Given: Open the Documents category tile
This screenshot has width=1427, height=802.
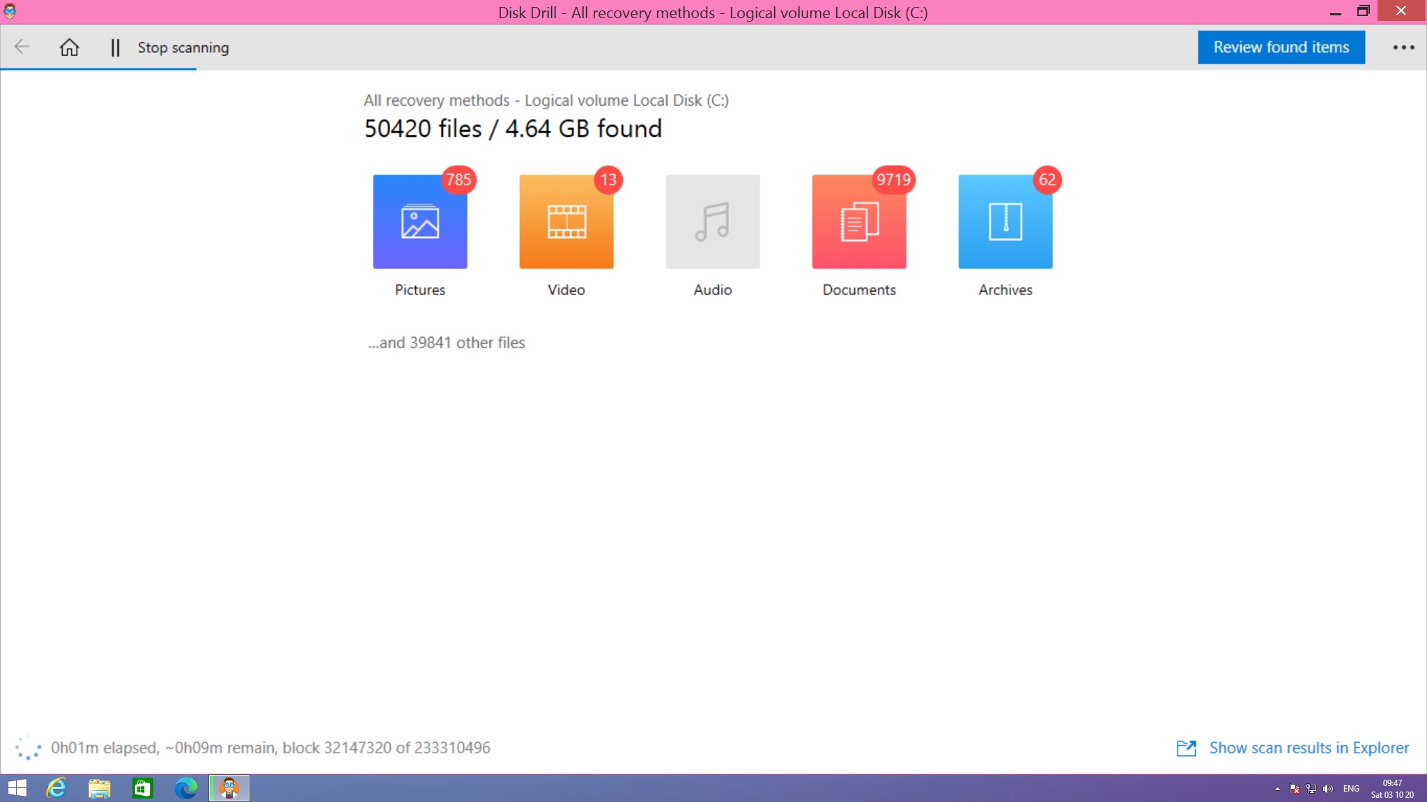Looking at the screenshot, I should (x=859, y=221).
